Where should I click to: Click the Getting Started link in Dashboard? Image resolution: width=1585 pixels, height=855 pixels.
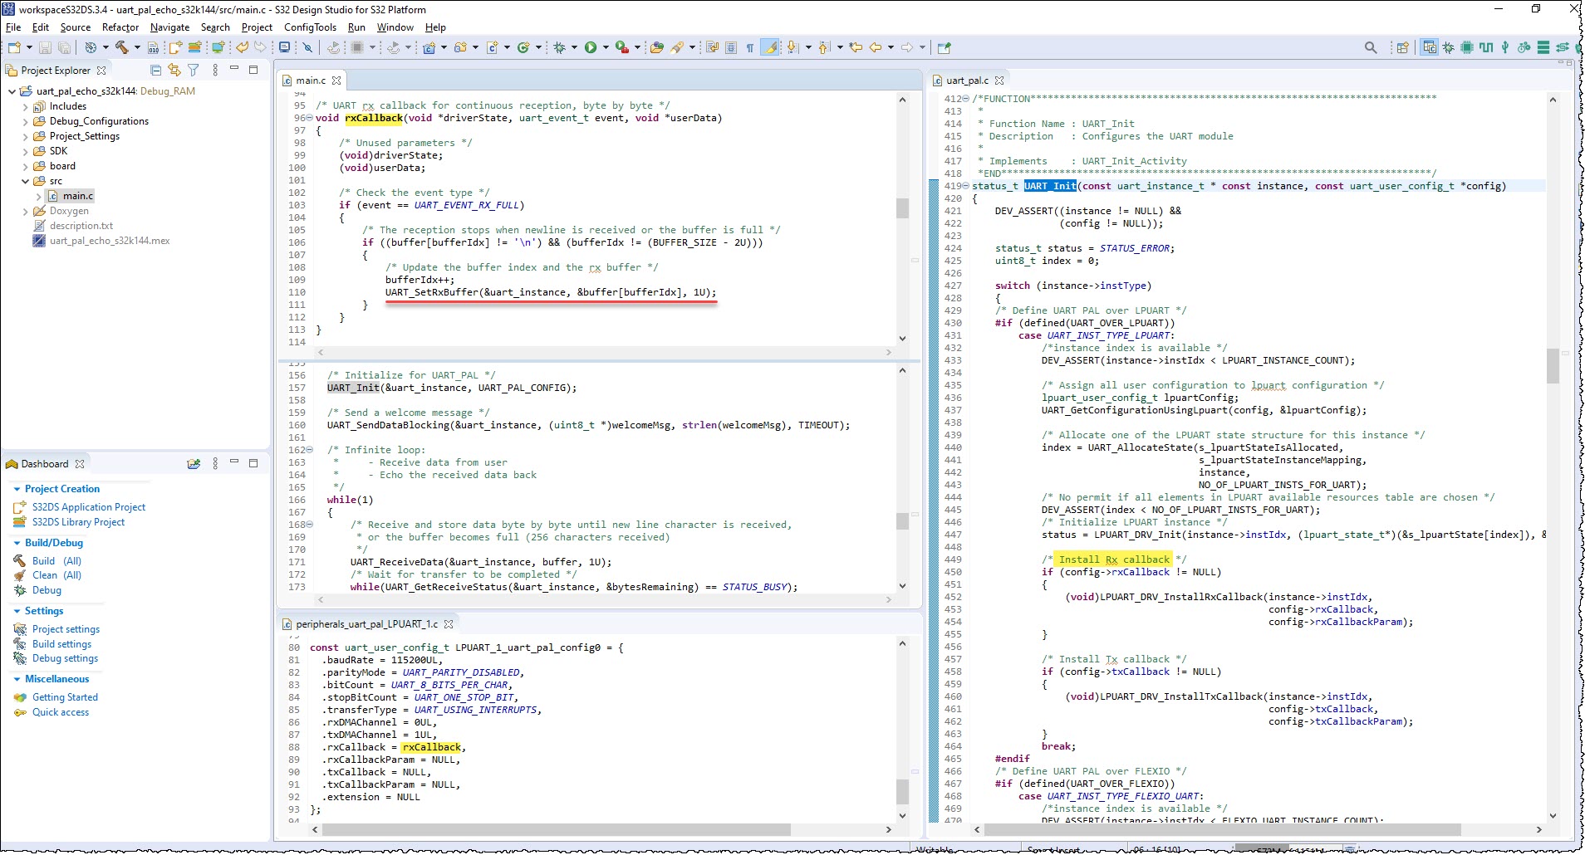65,697
